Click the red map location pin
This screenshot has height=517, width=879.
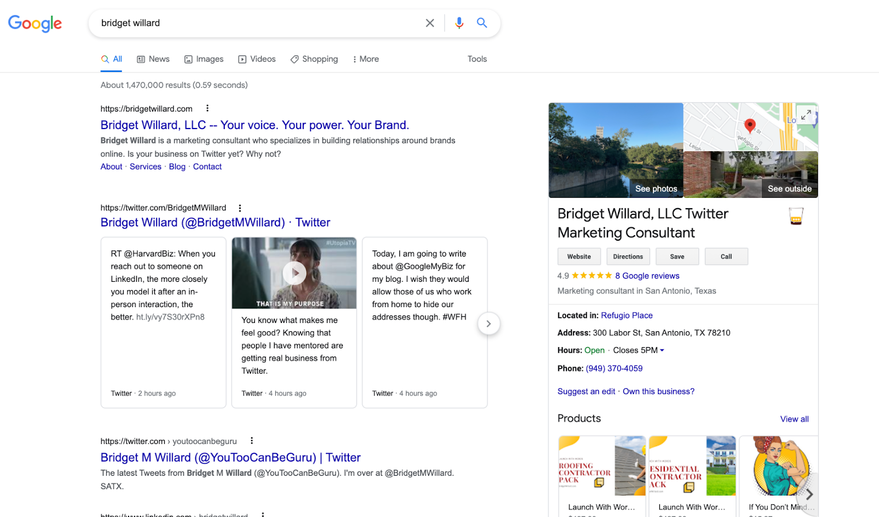coord(749,126)
